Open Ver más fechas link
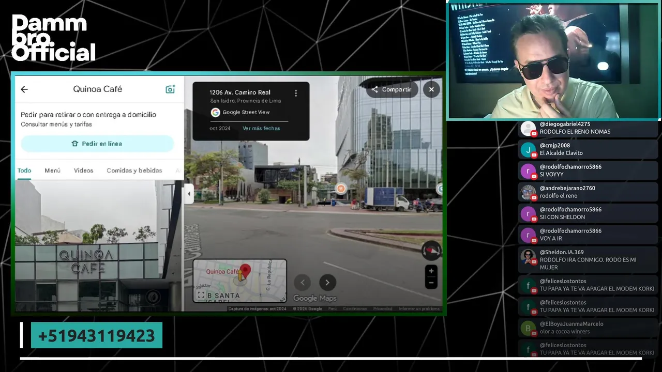662x372 pixels. pyautogui.click(x=261, y=128)
